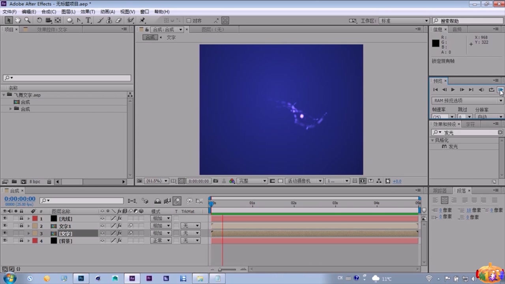
Task: Create new folder in Project panel
Action: click(x=14, y=182)
